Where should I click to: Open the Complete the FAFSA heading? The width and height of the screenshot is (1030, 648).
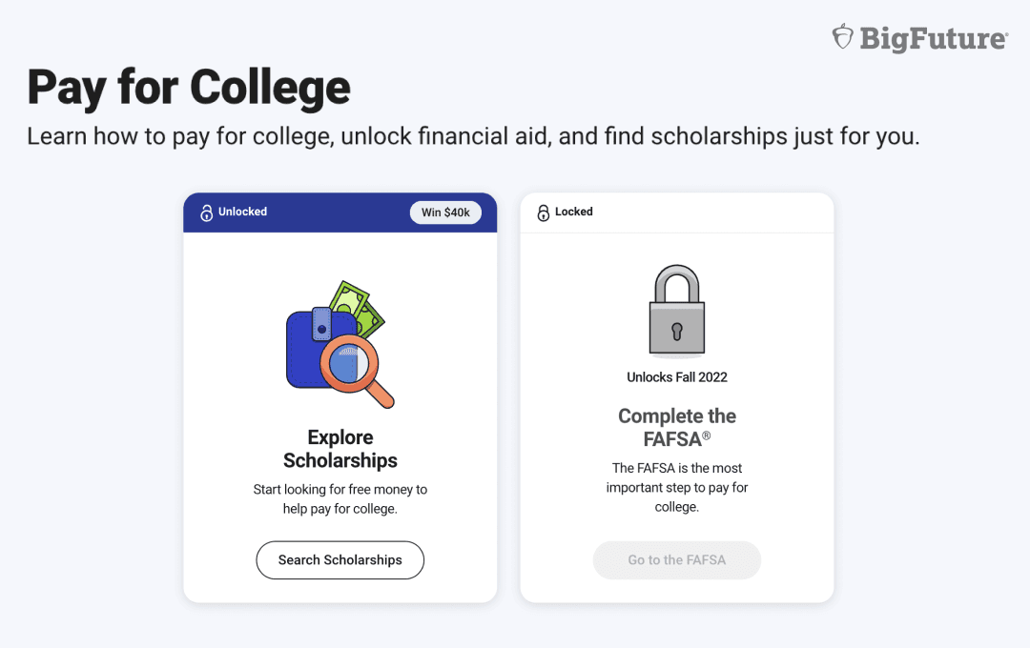pyautogui.click(x=676, y=427)
